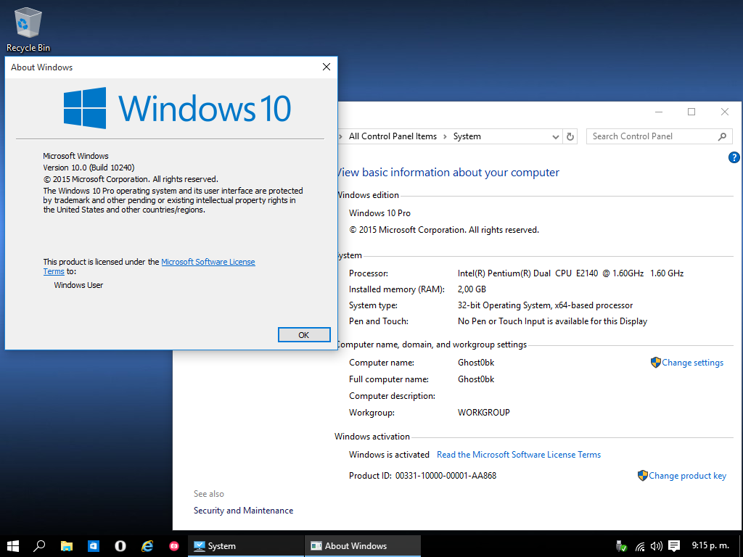743x557 pixels.
Task: Show the clock and calendar flyout
Action: point(710,545)
